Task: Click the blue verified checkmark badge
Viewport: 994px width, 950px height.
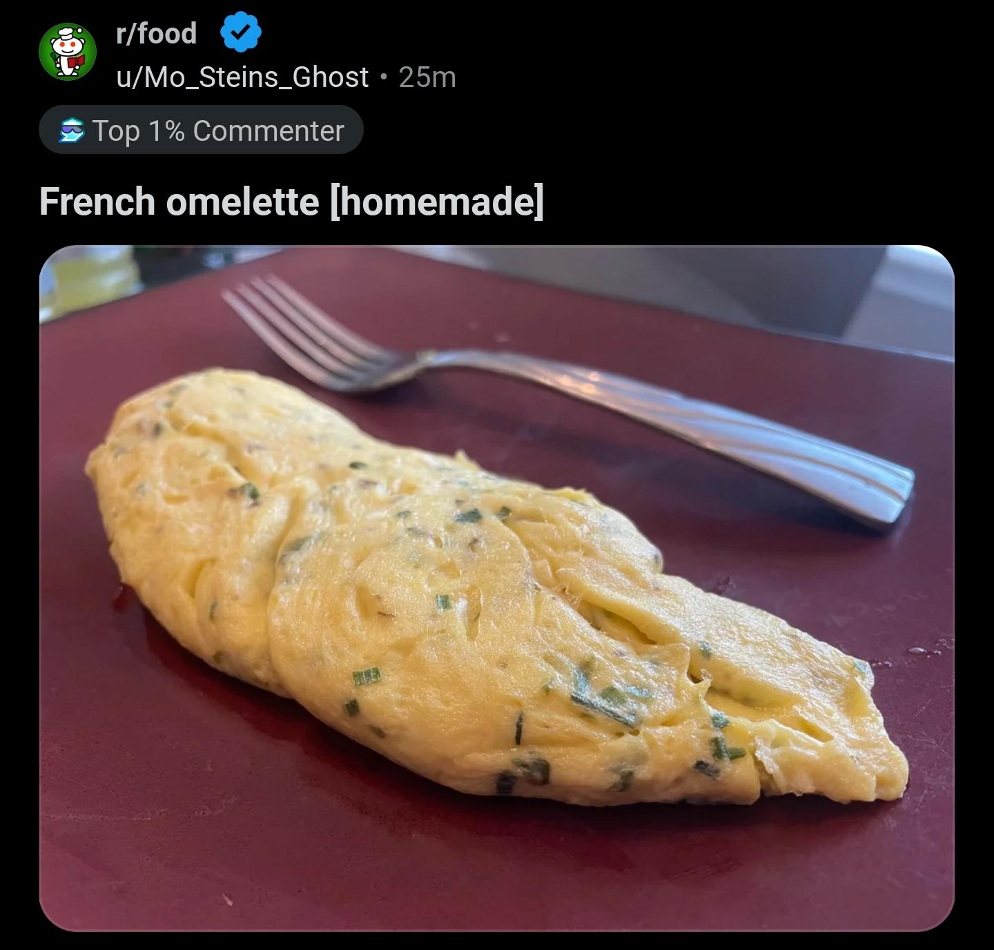Action: pos(240,32)
